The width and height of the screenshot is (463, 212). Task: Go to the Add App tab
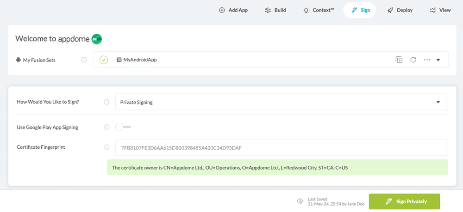(x=233, y=10)
